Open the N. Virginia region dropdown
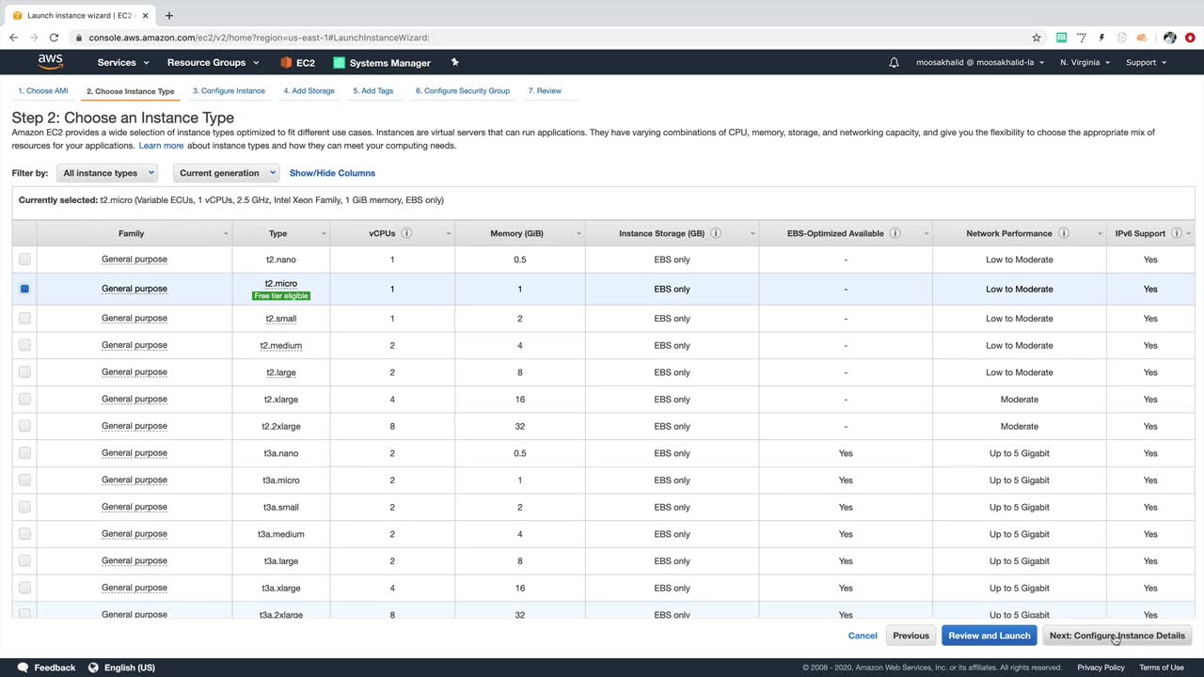 coord(1085,63)
